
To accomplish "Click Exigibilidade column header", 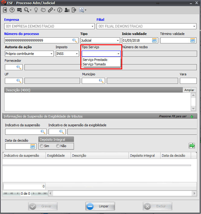I will pos(58,156).
